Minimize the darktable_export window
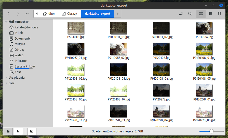The height and width of the screenshot is (138, 228). point(206,5)
